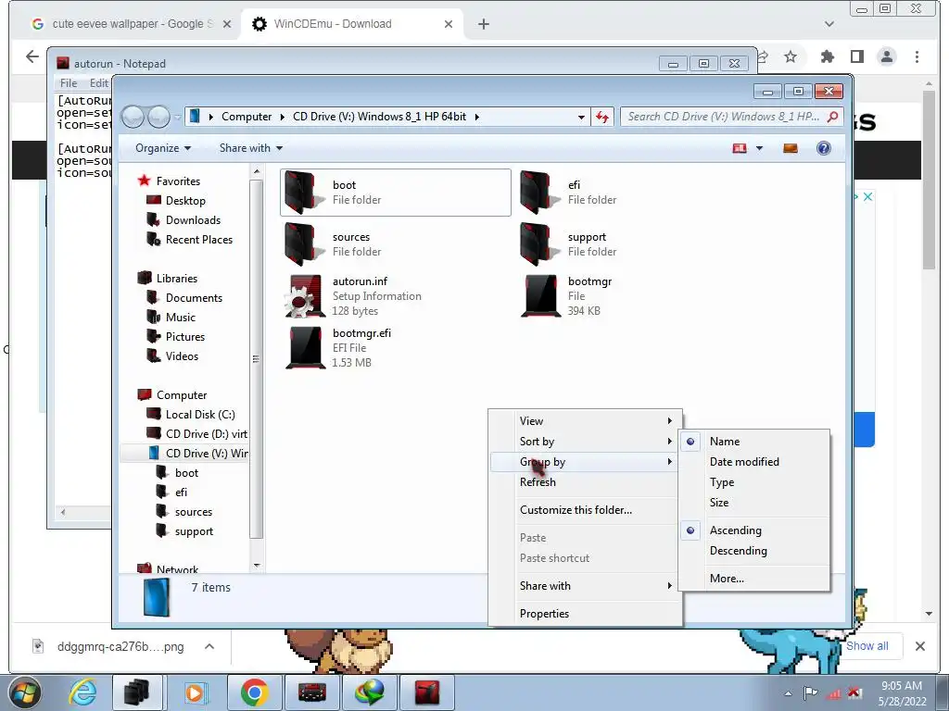This screenshot has height=711, width=949.
Task: Select Name grouping option
Action: [x=754, y=442]
